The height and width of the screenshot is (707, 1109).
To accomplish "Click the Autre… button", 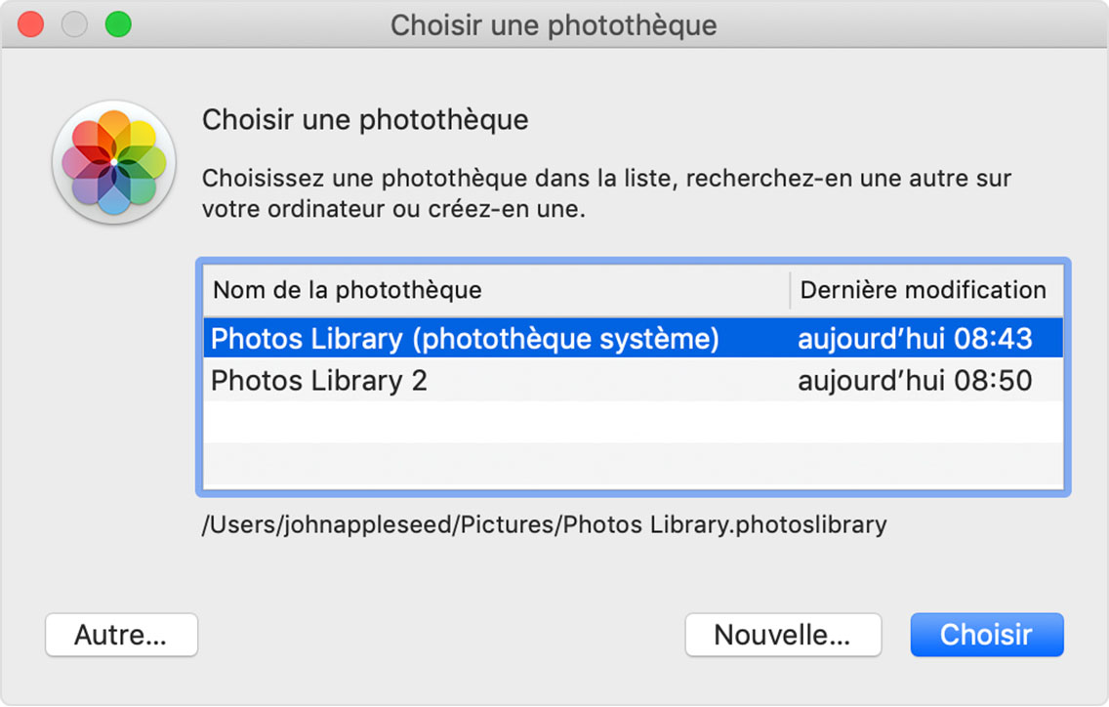I will [x=121, y=635].
